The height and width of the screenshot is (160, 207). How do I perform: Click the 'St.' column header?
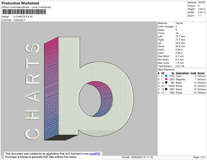(173, 73)
